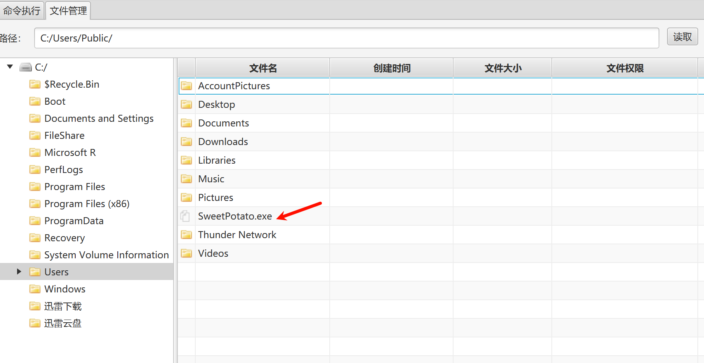
Task: Click the Windows folder icon in tree
Action: [x=35, y=289]
